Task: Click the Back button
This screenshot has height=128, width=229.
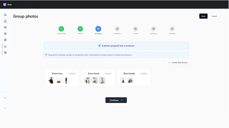Action: click(203, 16)
